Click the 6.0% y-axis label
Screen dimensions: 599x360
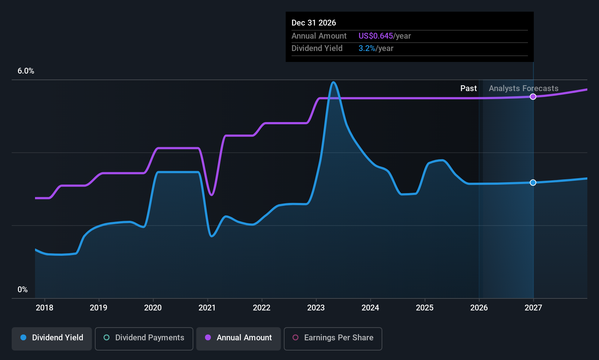26,71
